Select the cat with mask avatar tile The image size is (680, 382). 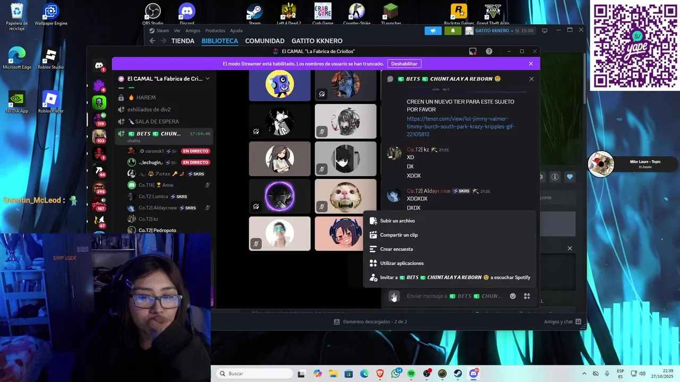(345, 196)
